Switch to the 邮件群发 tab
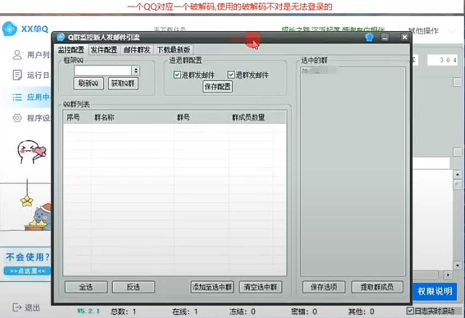 click(137, 50)
